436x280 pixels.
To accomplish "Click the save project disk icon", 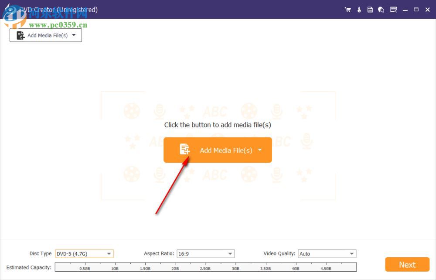I will coord(370,10).
